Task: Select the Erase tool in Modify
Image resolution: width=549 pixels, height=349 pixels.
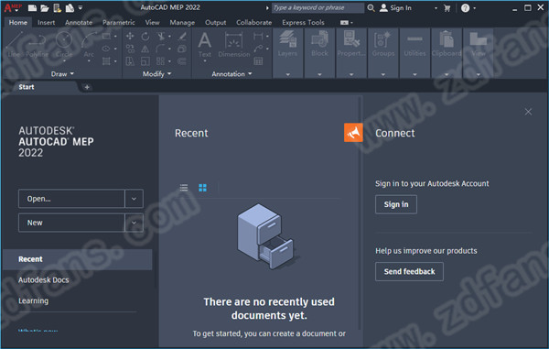Action: click(182, 36)
